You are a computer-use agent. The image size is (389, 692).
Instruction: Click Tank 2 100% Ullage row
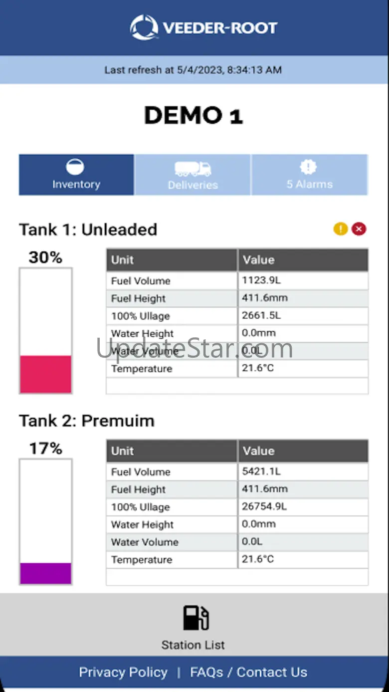coord(237,507)
